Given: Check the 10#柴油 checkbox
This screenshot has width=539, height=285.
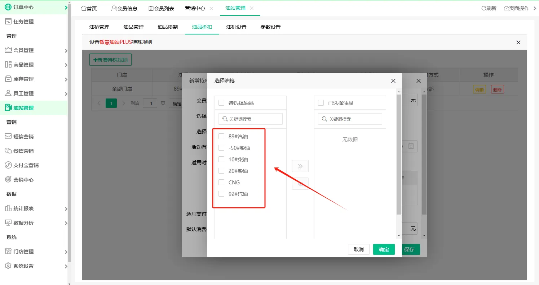Looking at the screenshot, I should click(x=221, y=159).
